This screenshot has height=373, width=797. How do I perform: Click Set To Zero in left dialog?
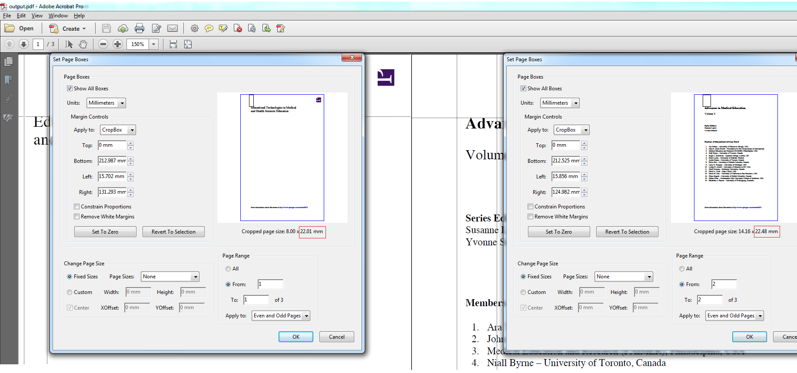pos(105,232)
